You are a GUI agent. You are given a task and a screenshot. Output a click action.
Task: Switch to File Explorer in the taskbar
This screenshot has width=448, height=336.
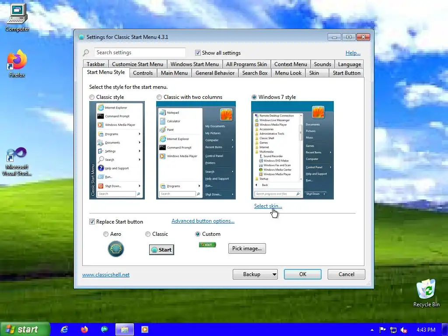(x=125, y=329)
